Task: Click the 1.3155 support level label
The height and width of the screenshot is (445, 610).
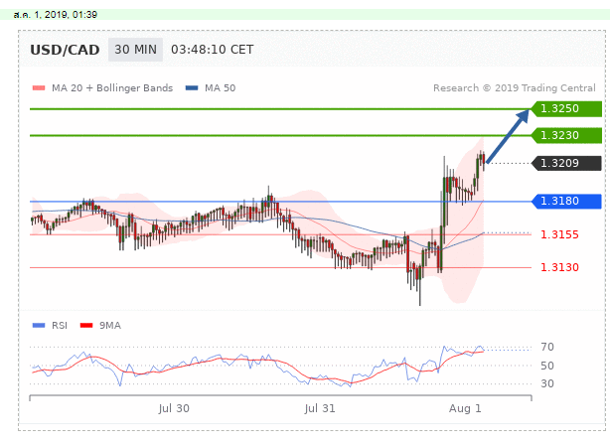Action: [559, 234]
